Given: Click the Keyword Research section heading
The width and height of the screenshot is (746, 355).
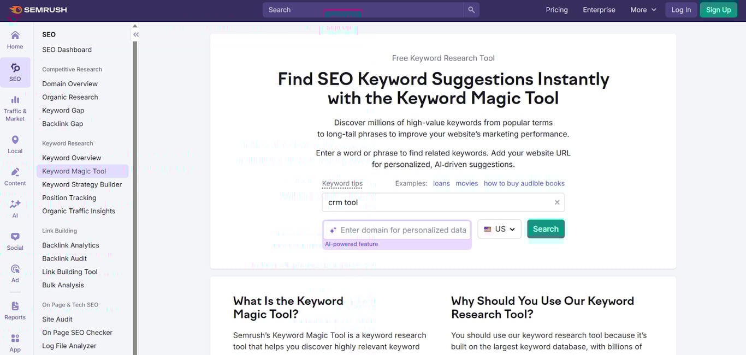Looking at the screenshot, I should pyautogui.click(x=68, y=143).
